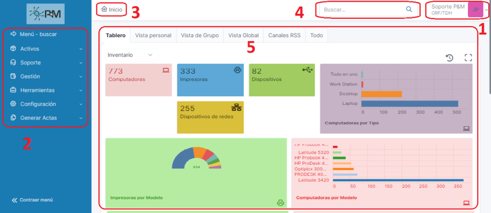Click USB icon on Dispositivos card

[x=307, y=69]
